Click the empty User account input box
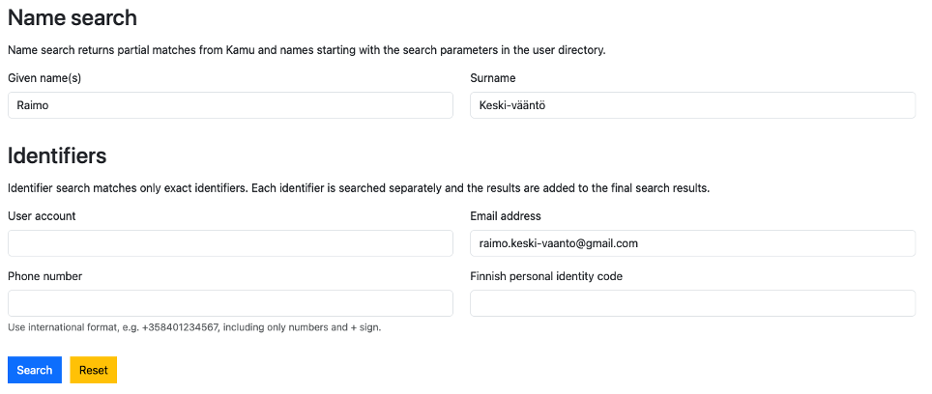 tap(230, 243)
